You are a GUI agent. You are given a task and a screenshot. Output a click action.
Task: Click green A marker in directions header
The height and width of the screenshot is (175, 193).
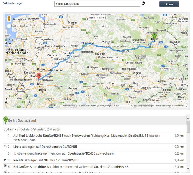pos(6,120)
